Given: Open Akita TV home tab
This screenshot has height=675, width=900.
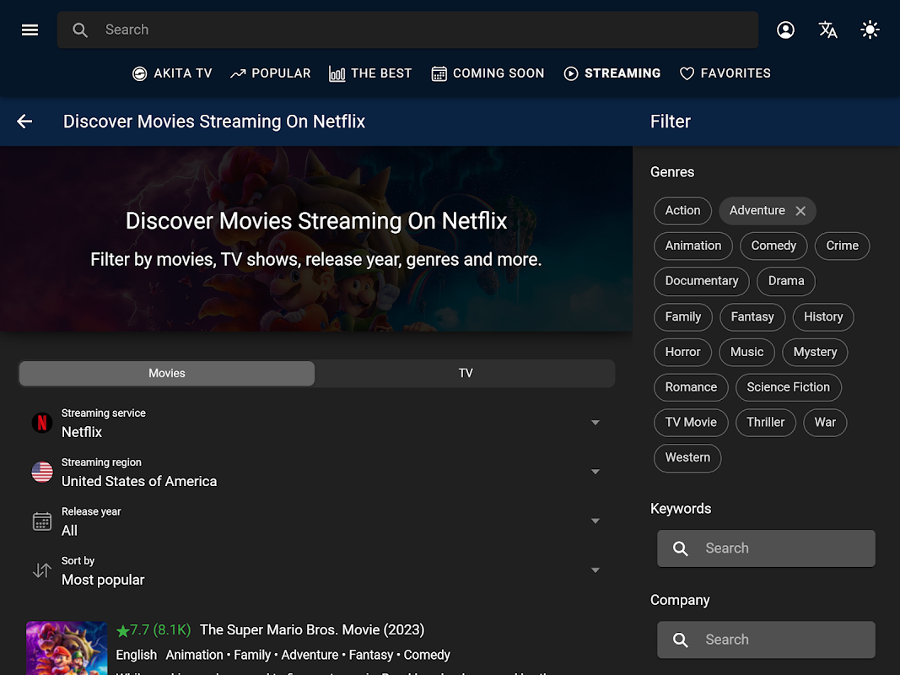Looking at the screenshot, I should tap(172, 73).
